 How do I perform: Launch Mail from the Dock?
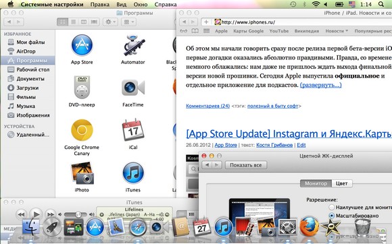click(x=116, y=227)
